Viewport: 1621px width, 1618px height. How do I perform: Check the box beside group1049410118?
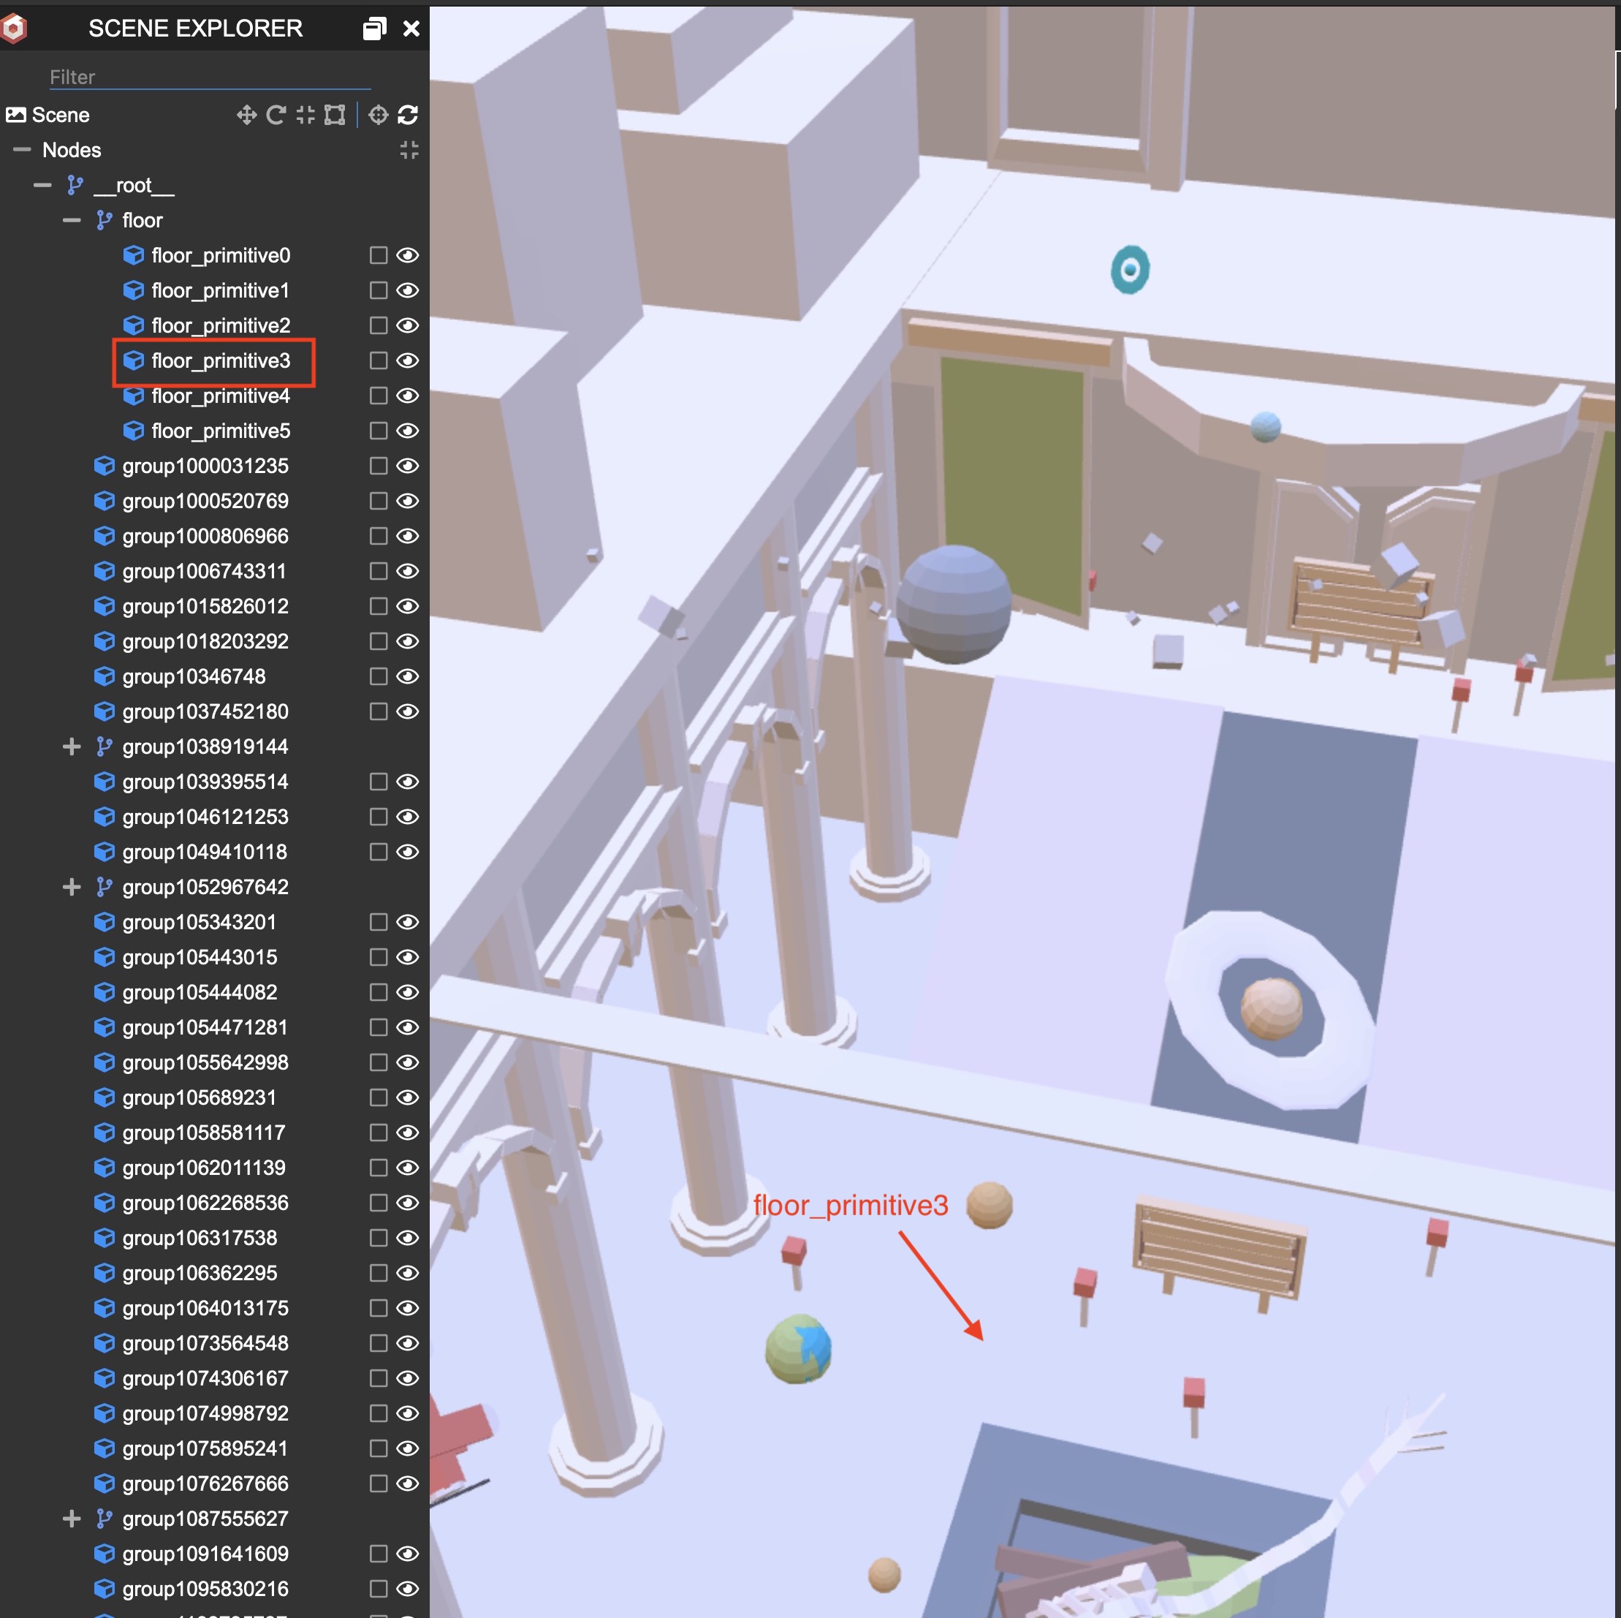coord(379,852)
